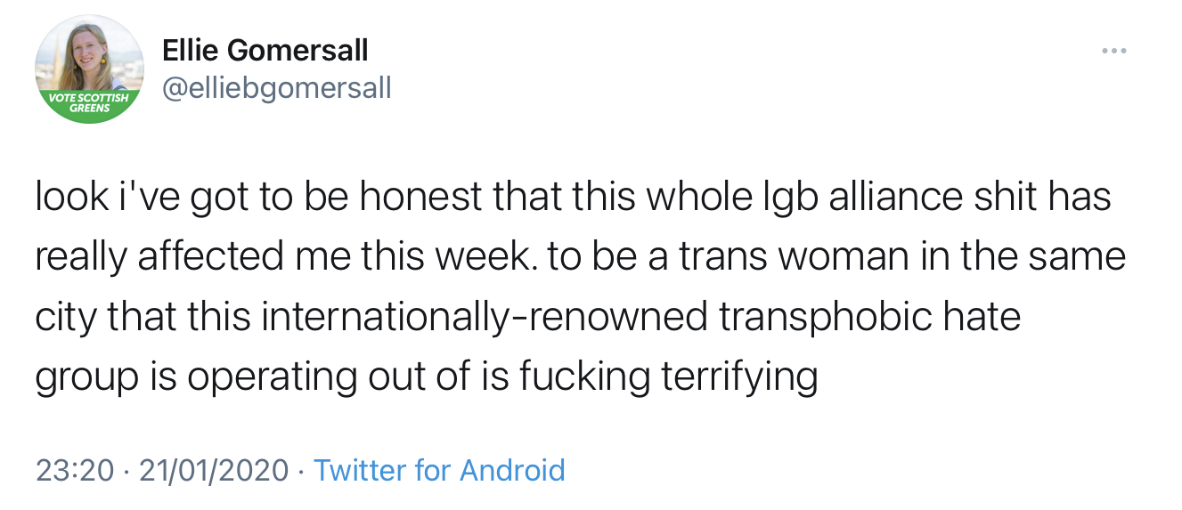Click the opening word "look" in the tweet
This screenshot has height=510, width=1182.
coord(71,197)
